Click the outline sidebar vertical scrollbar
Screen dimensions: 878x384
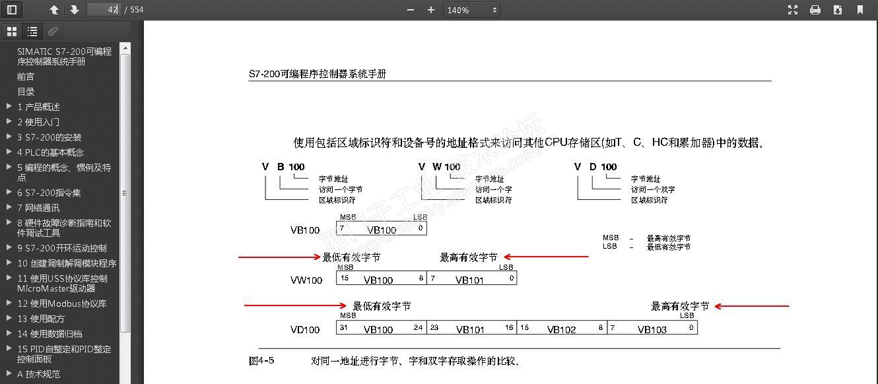point(125,193)
